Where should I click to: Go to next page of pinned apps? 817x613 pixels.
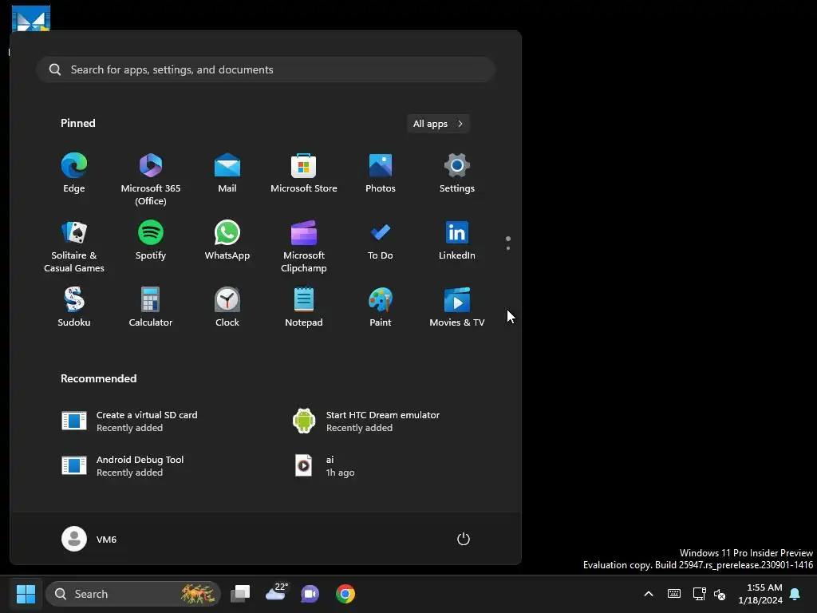tap(508, 248)
